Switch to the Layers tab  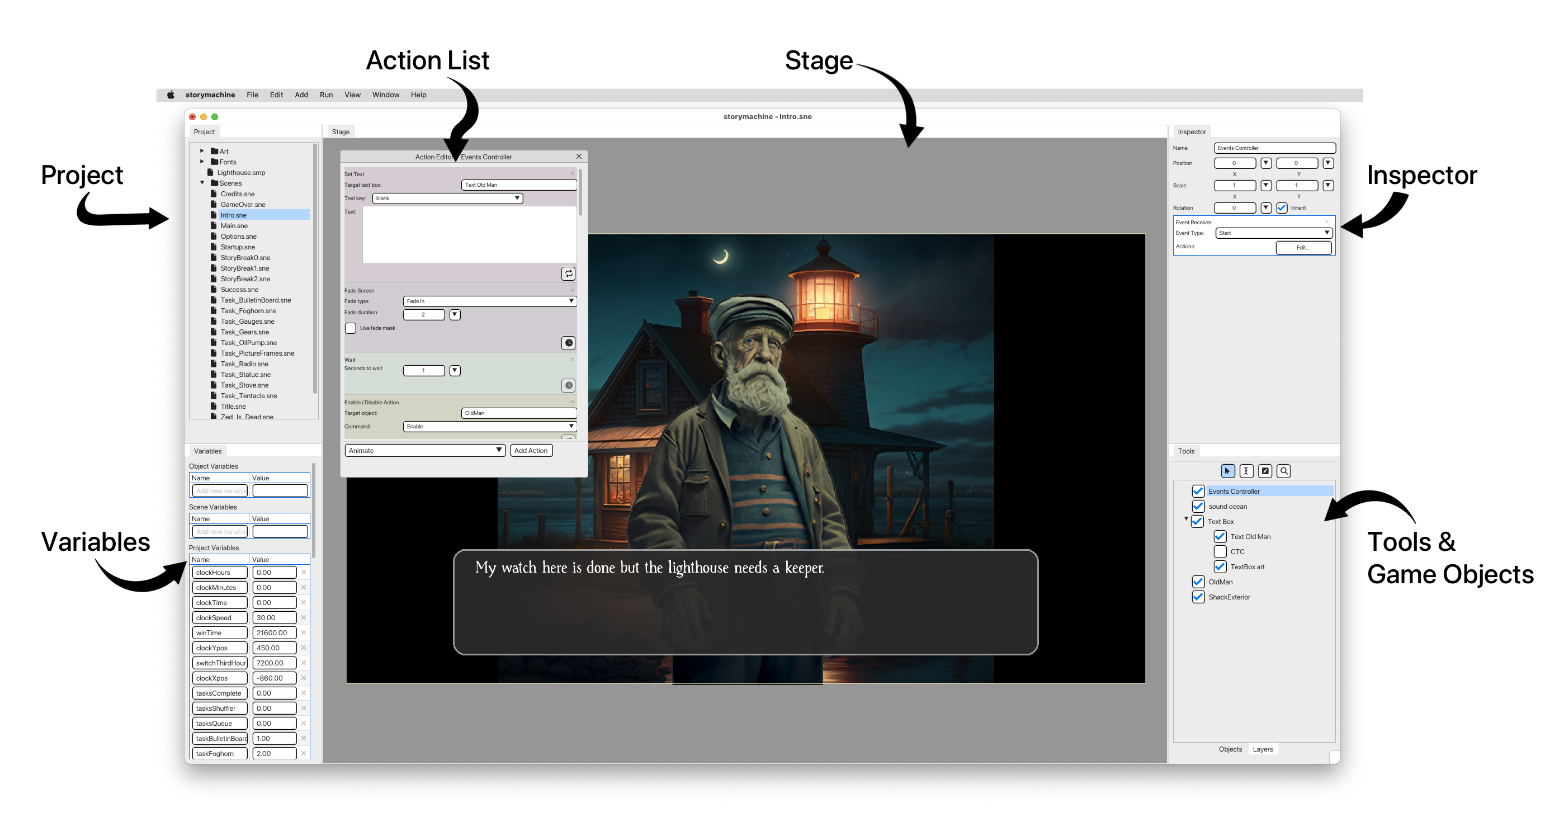pyautogui.click(x=1262, y=749)
